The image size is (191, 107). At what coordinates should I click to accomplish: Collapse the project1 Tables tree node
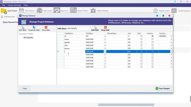(x=20, y=34)
